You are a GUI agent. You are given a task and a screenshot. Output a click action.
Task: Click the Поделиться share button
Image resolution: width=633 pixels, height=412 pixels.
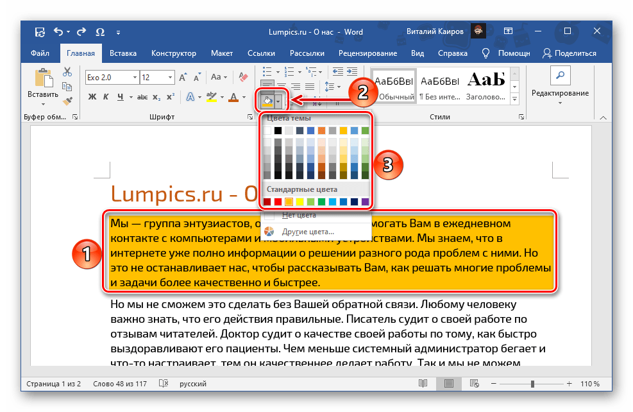[x=570, y=53]
